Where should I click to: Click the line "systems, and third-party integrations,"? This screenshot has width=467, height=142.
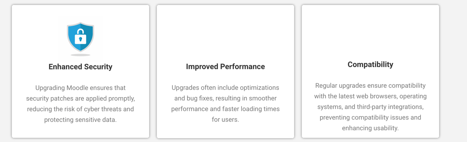point(370,107)
